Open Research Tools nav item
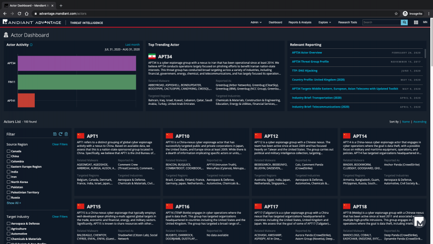Image resolution: width=433 pixels, height=244 pixels. (x=348, y=22)
